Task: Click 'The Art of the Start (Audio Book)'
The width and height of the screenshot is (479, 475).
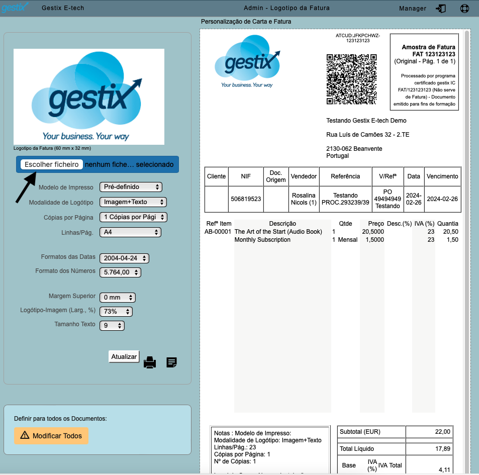Action: point(278,232)
